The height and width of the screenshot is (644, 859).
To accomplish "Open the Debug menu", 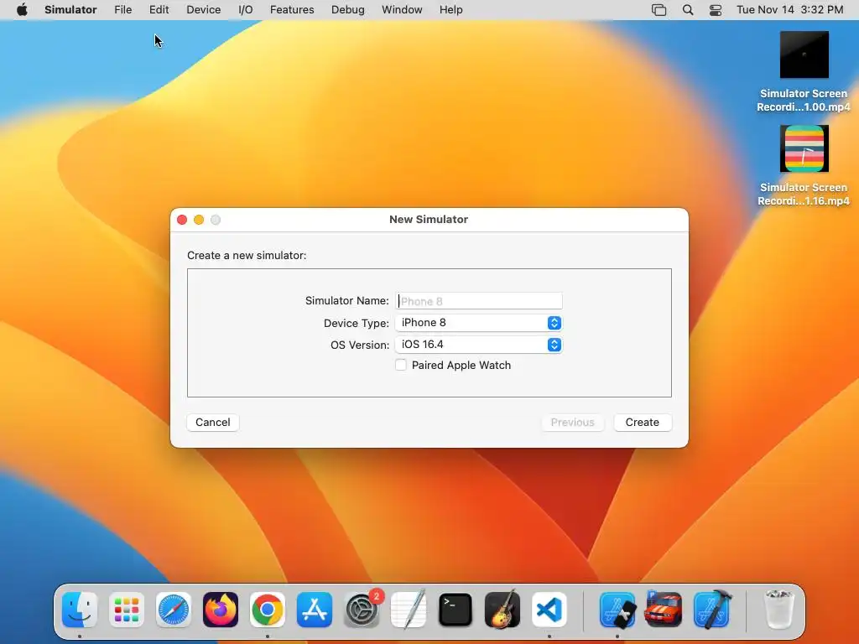I will click(x=348, y=10).
